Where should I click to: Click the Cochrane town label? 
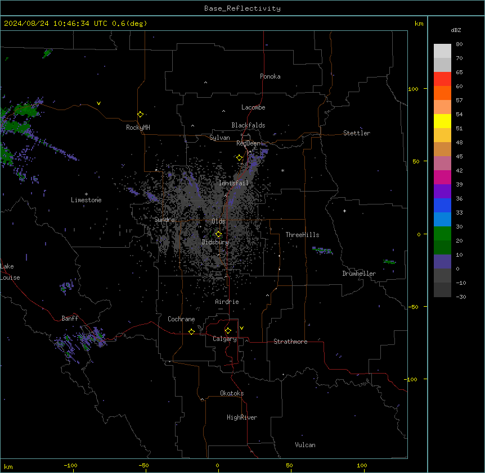click(x=181, y=319)
